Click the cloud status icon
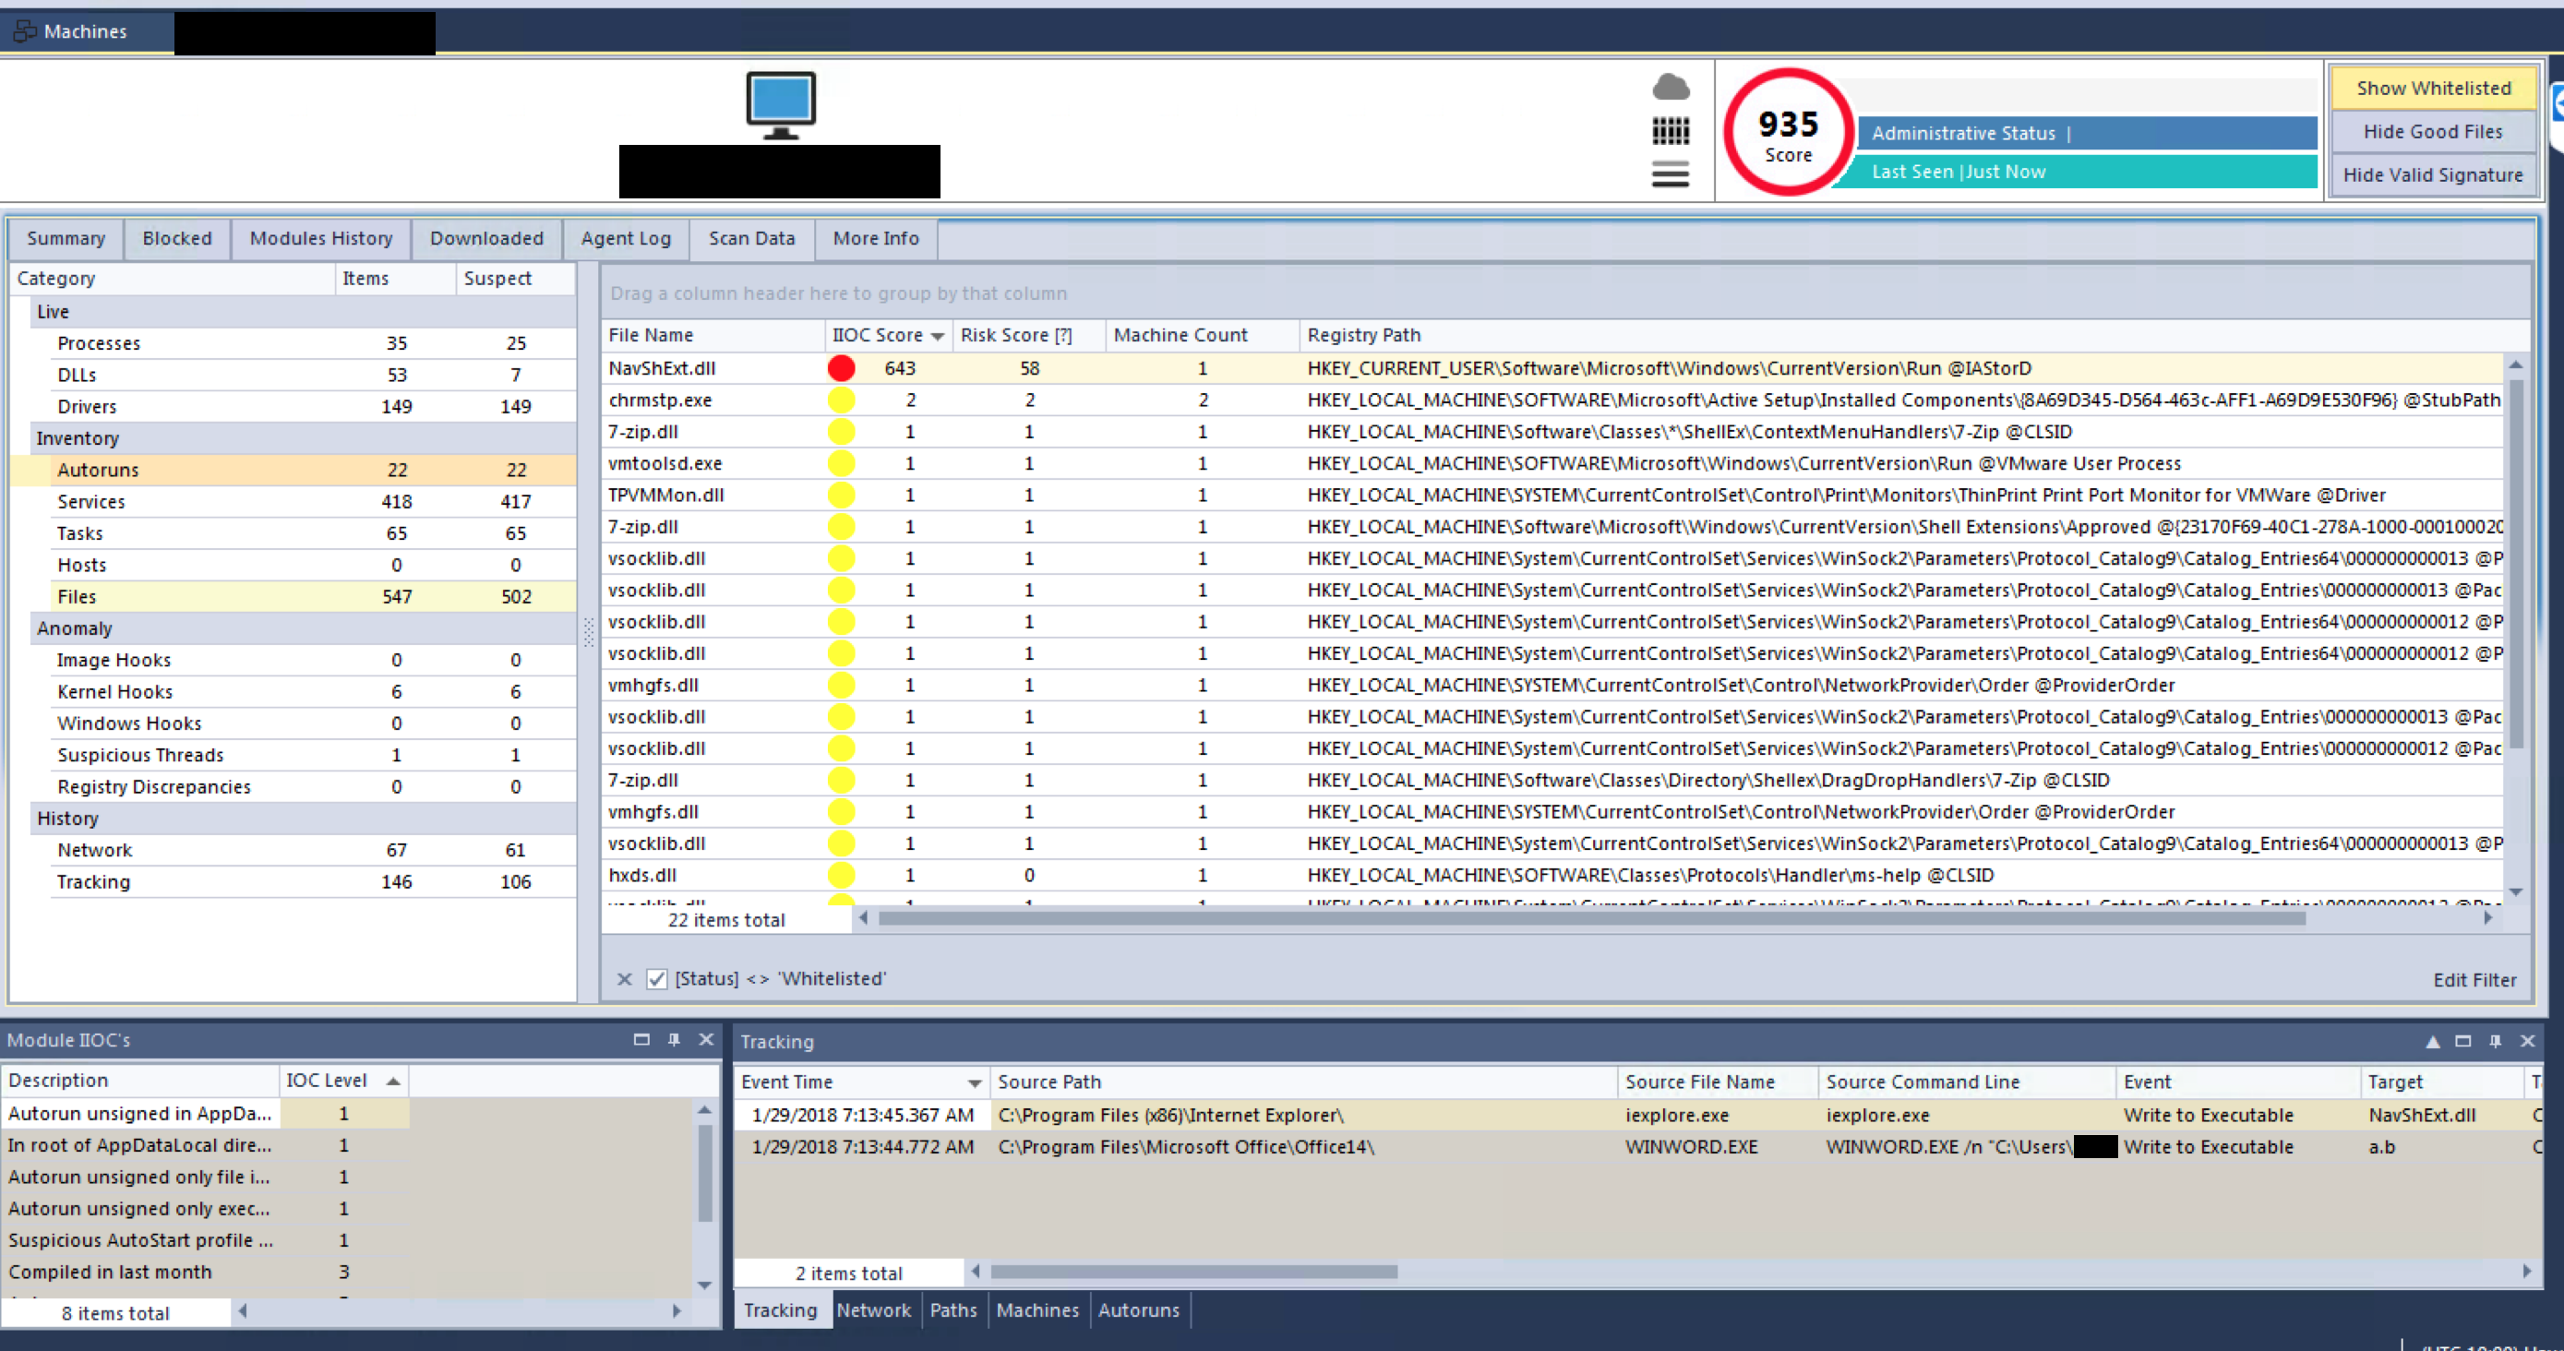 pyautogui.click(x=1671, y=88)
